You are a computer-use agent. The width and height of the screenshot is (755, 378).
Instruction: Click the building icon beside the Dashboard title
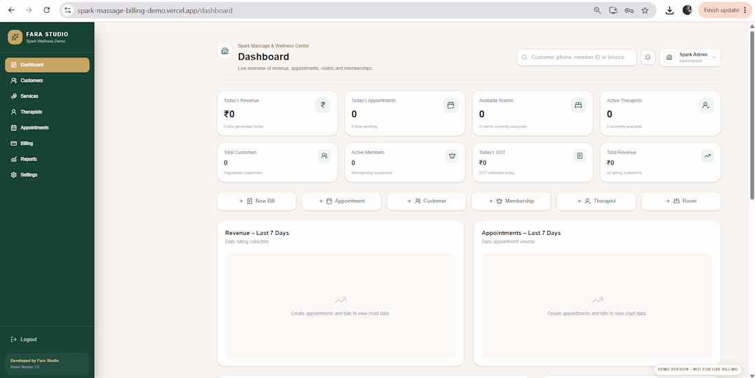pyautogui.click(x=225, y=51)
